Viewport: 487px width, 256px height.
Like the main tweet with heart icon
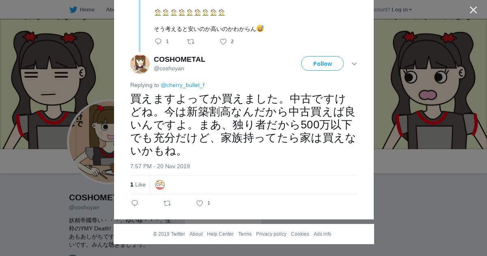point(200,203)
